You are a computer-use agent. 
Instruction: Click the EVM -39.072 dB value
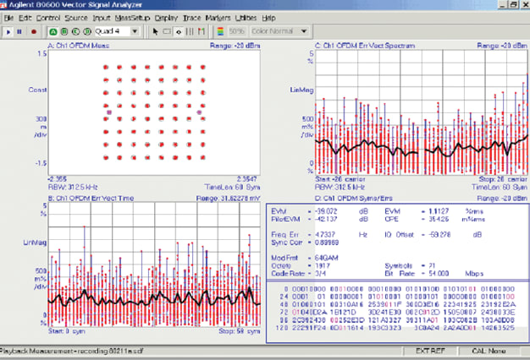[326, 211]
